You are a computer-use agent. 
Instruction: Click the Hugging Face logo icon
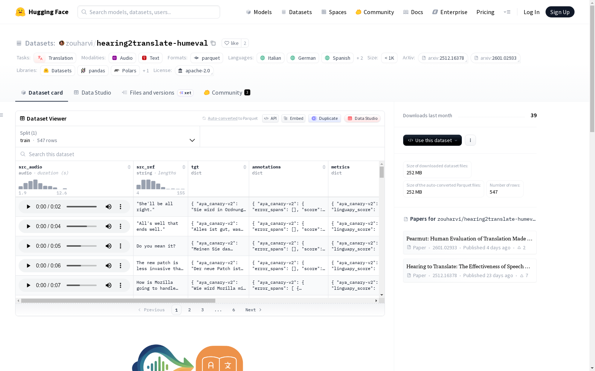pyautogui.click(x=20, y=12)
